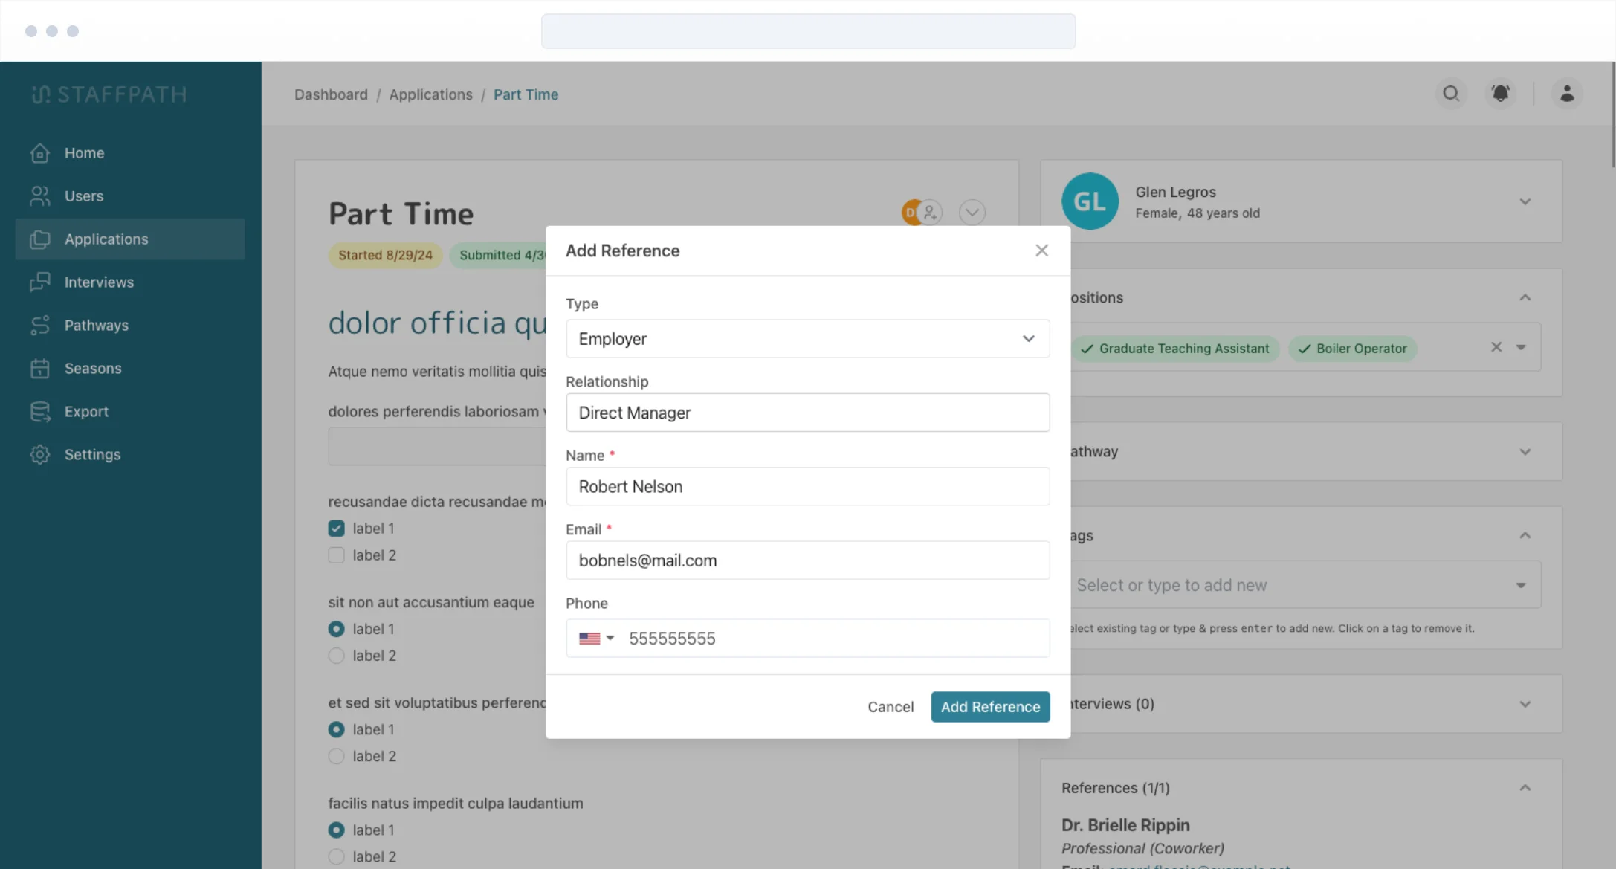Select label 2 under sit non aut accusantium

click(337, 656)
